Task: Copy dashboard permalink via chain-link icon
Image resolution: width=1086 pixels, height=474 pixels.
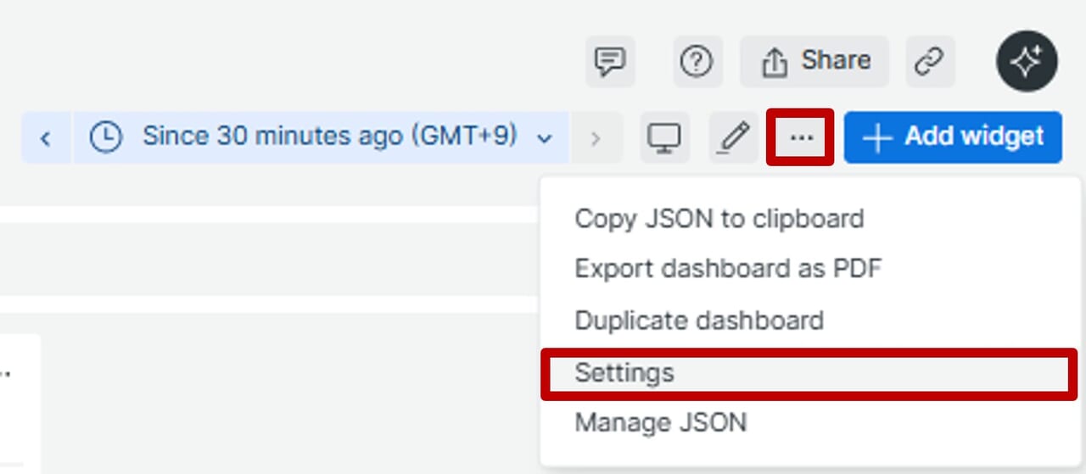Action: coord(930,62)
